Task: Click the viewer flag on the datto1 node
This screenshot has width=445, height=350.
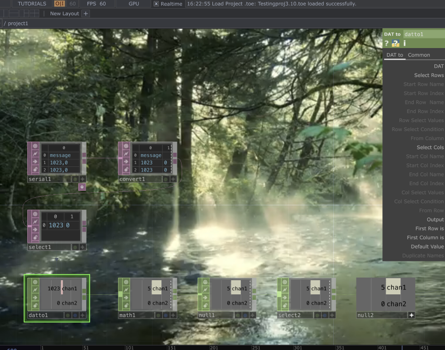Action: (x=34, y=282)
